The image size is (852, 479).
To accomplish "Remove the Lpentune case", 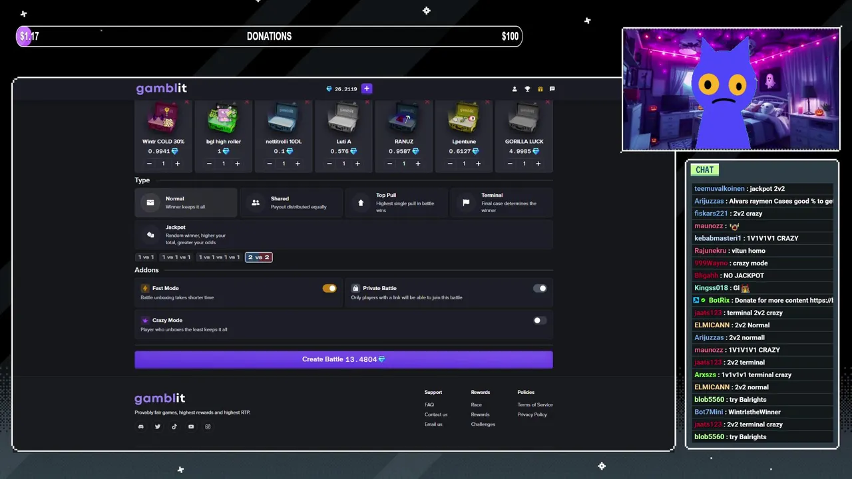I will pos(487,102).
